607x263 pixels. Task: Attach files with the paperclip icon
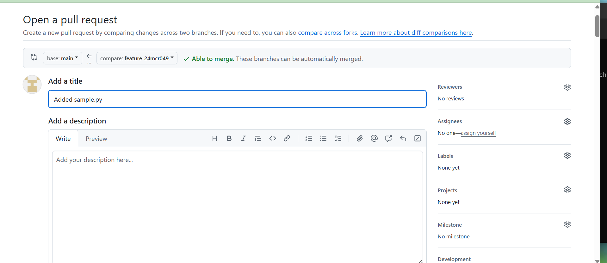pyautogui.click(x=360, y=138)
